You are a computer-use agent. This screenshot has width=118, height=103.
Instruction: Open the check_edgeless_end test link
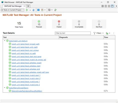tap(26, 69)
